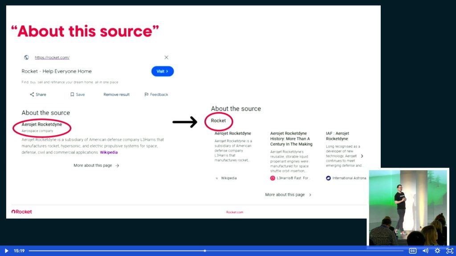Click the speaker video thumbnail
456x256 pixels.
pyautogui.click(x=408, y=208)
